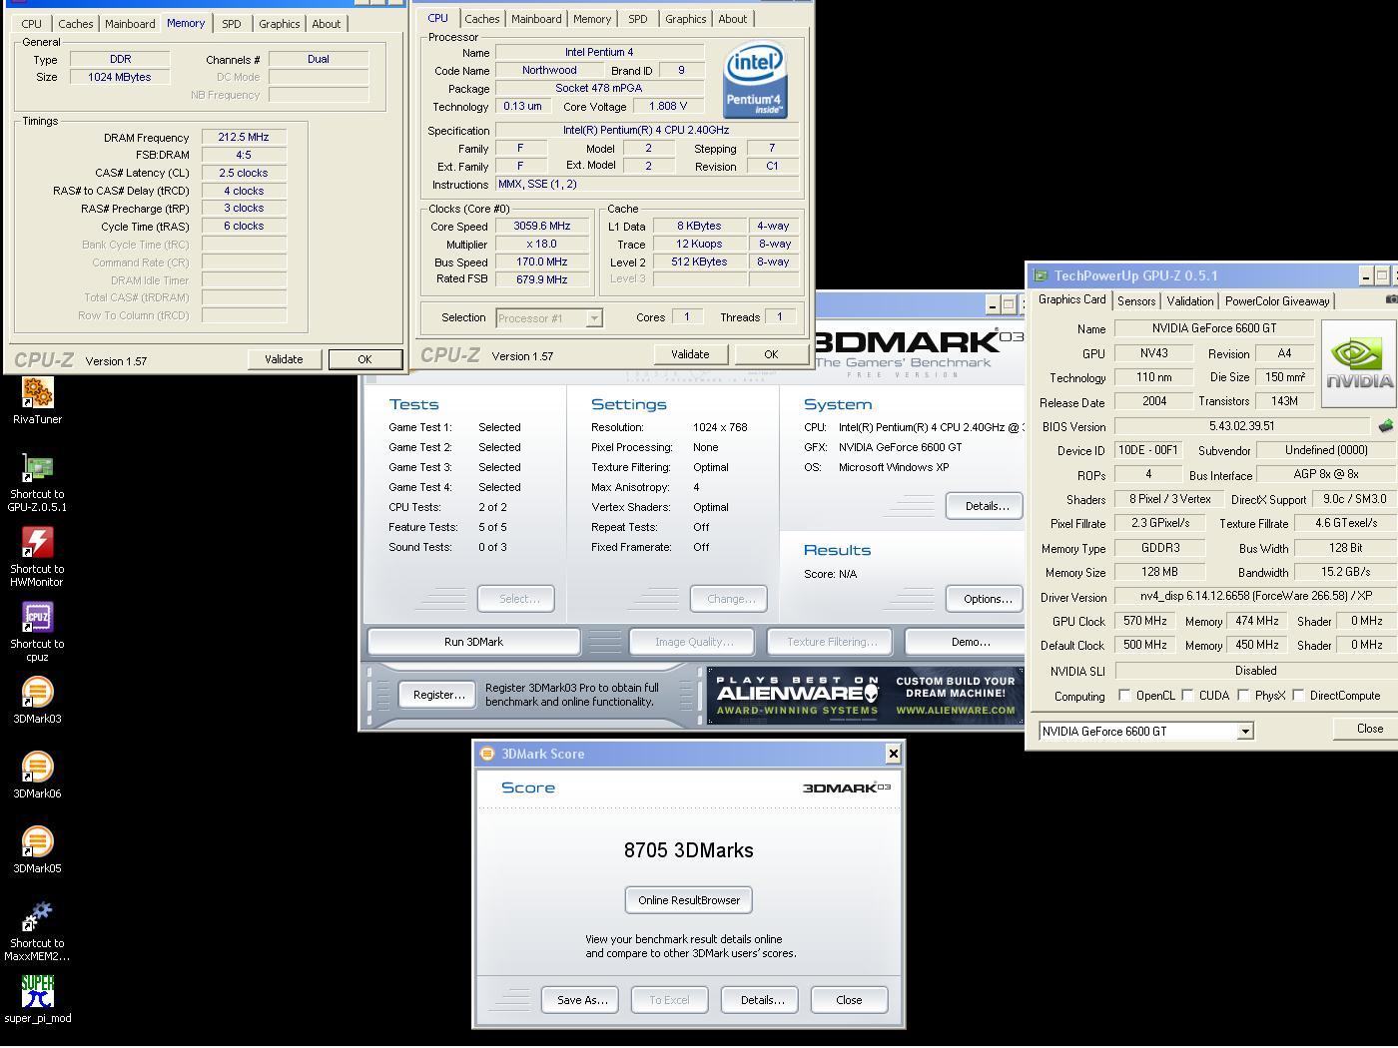Open the Processor #1 selection dropdown
The height and width of the screenshot is (1048, 1398).
click(x=594, y=318)
